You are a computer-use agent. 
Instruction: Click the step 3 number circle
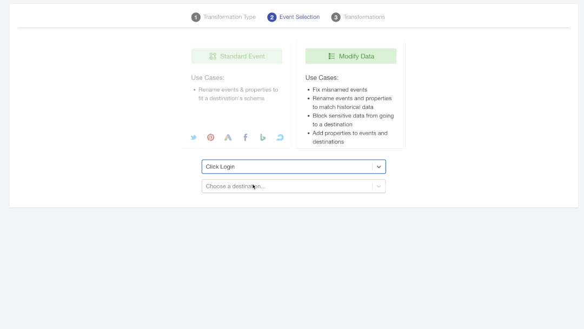click(336, 17)
